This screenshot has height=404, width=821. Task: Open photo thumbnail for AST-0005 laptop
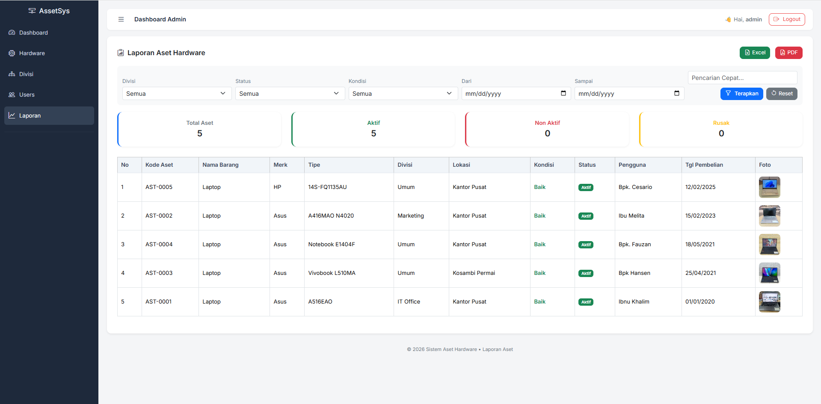pos(769,187)
